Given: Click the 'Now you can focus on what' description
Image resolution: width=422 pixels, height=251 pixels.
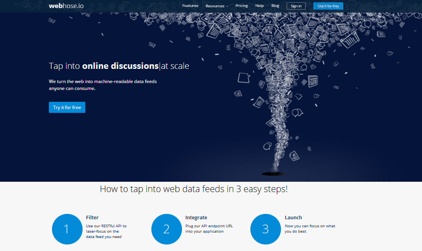Looking at the screenshot, I should (x=310, y=229).
